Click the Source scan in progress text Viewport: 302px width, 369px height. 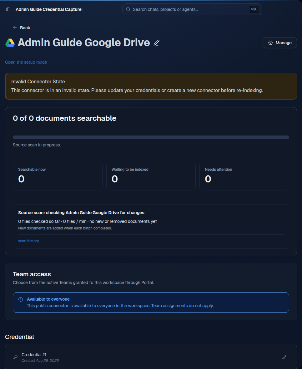click(x=37, y=145)
